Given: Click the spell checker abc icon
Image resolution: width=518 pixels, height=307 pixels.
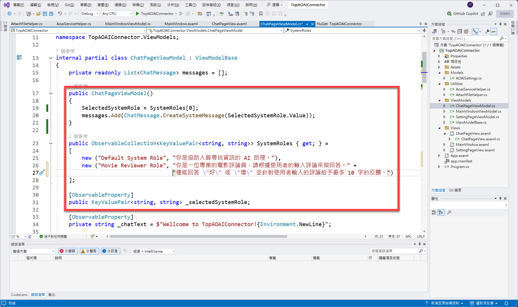Looking at the screenshot, I should coord(222,14).
